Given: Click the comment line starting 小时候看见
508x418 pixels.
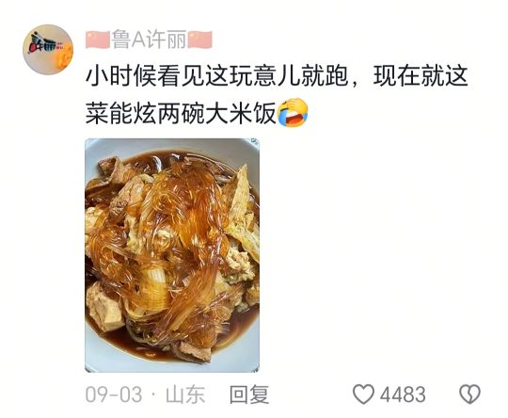Looking at the screenshot, I should (x=277, y=76).
